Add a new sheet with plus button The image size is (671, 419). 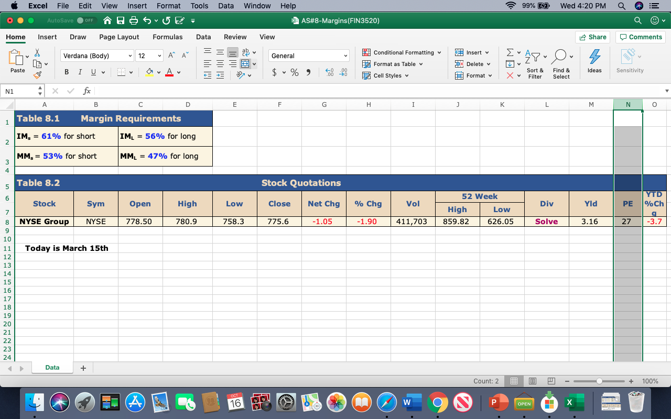(x=83, y=368)
